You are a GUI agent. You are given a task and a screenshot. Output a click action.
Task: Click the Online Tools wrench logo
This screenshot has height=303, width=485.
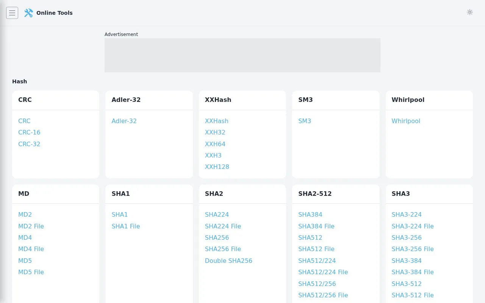point(28,13)
